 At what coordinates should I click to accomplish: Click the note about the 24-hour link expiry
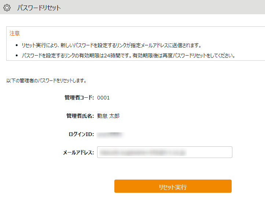[x=128, y=56]
